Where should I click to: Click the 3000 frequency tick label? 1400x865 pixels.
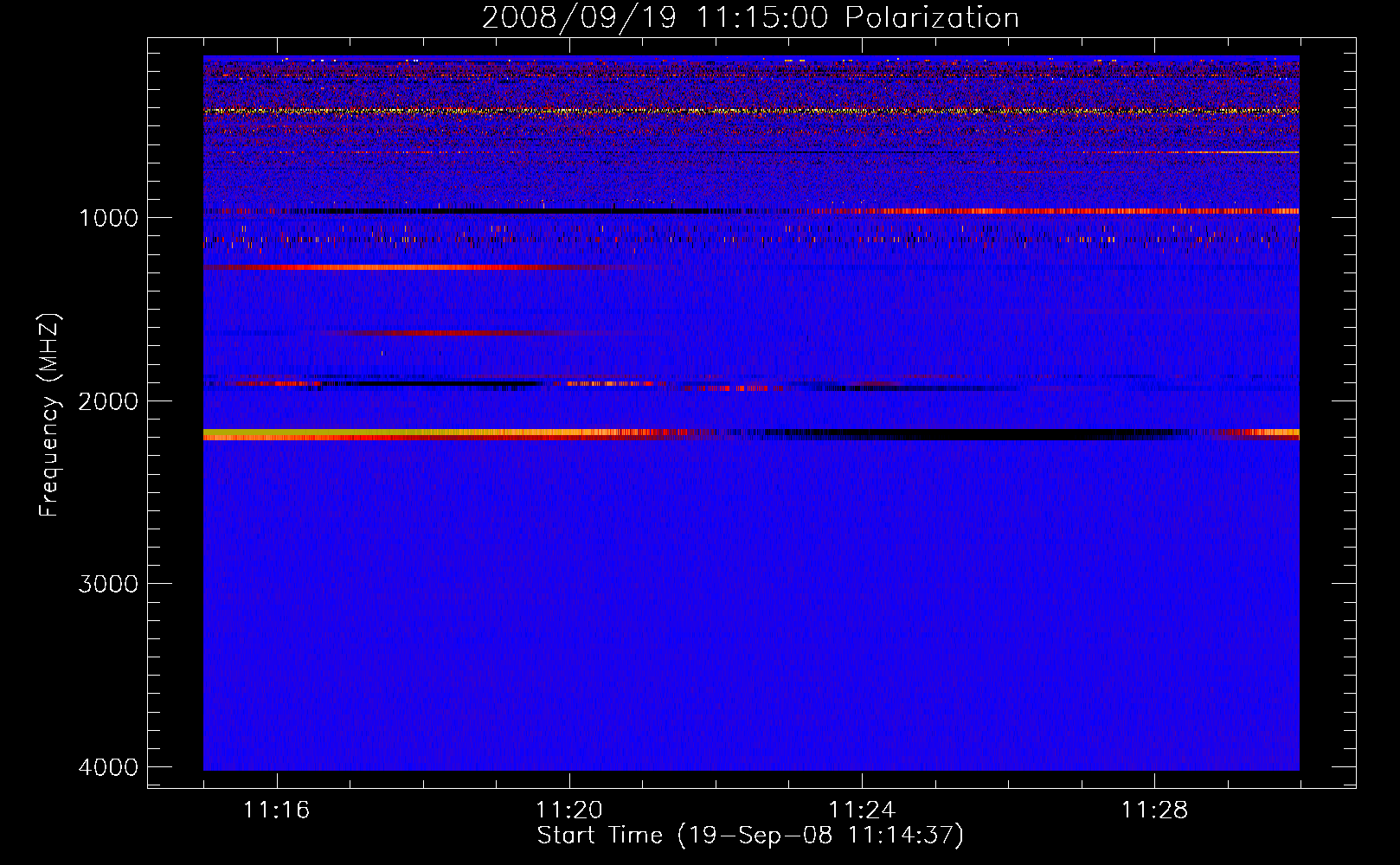coord(108,584)
